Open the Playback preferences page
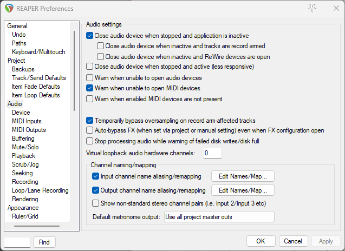 pos(23,156)
